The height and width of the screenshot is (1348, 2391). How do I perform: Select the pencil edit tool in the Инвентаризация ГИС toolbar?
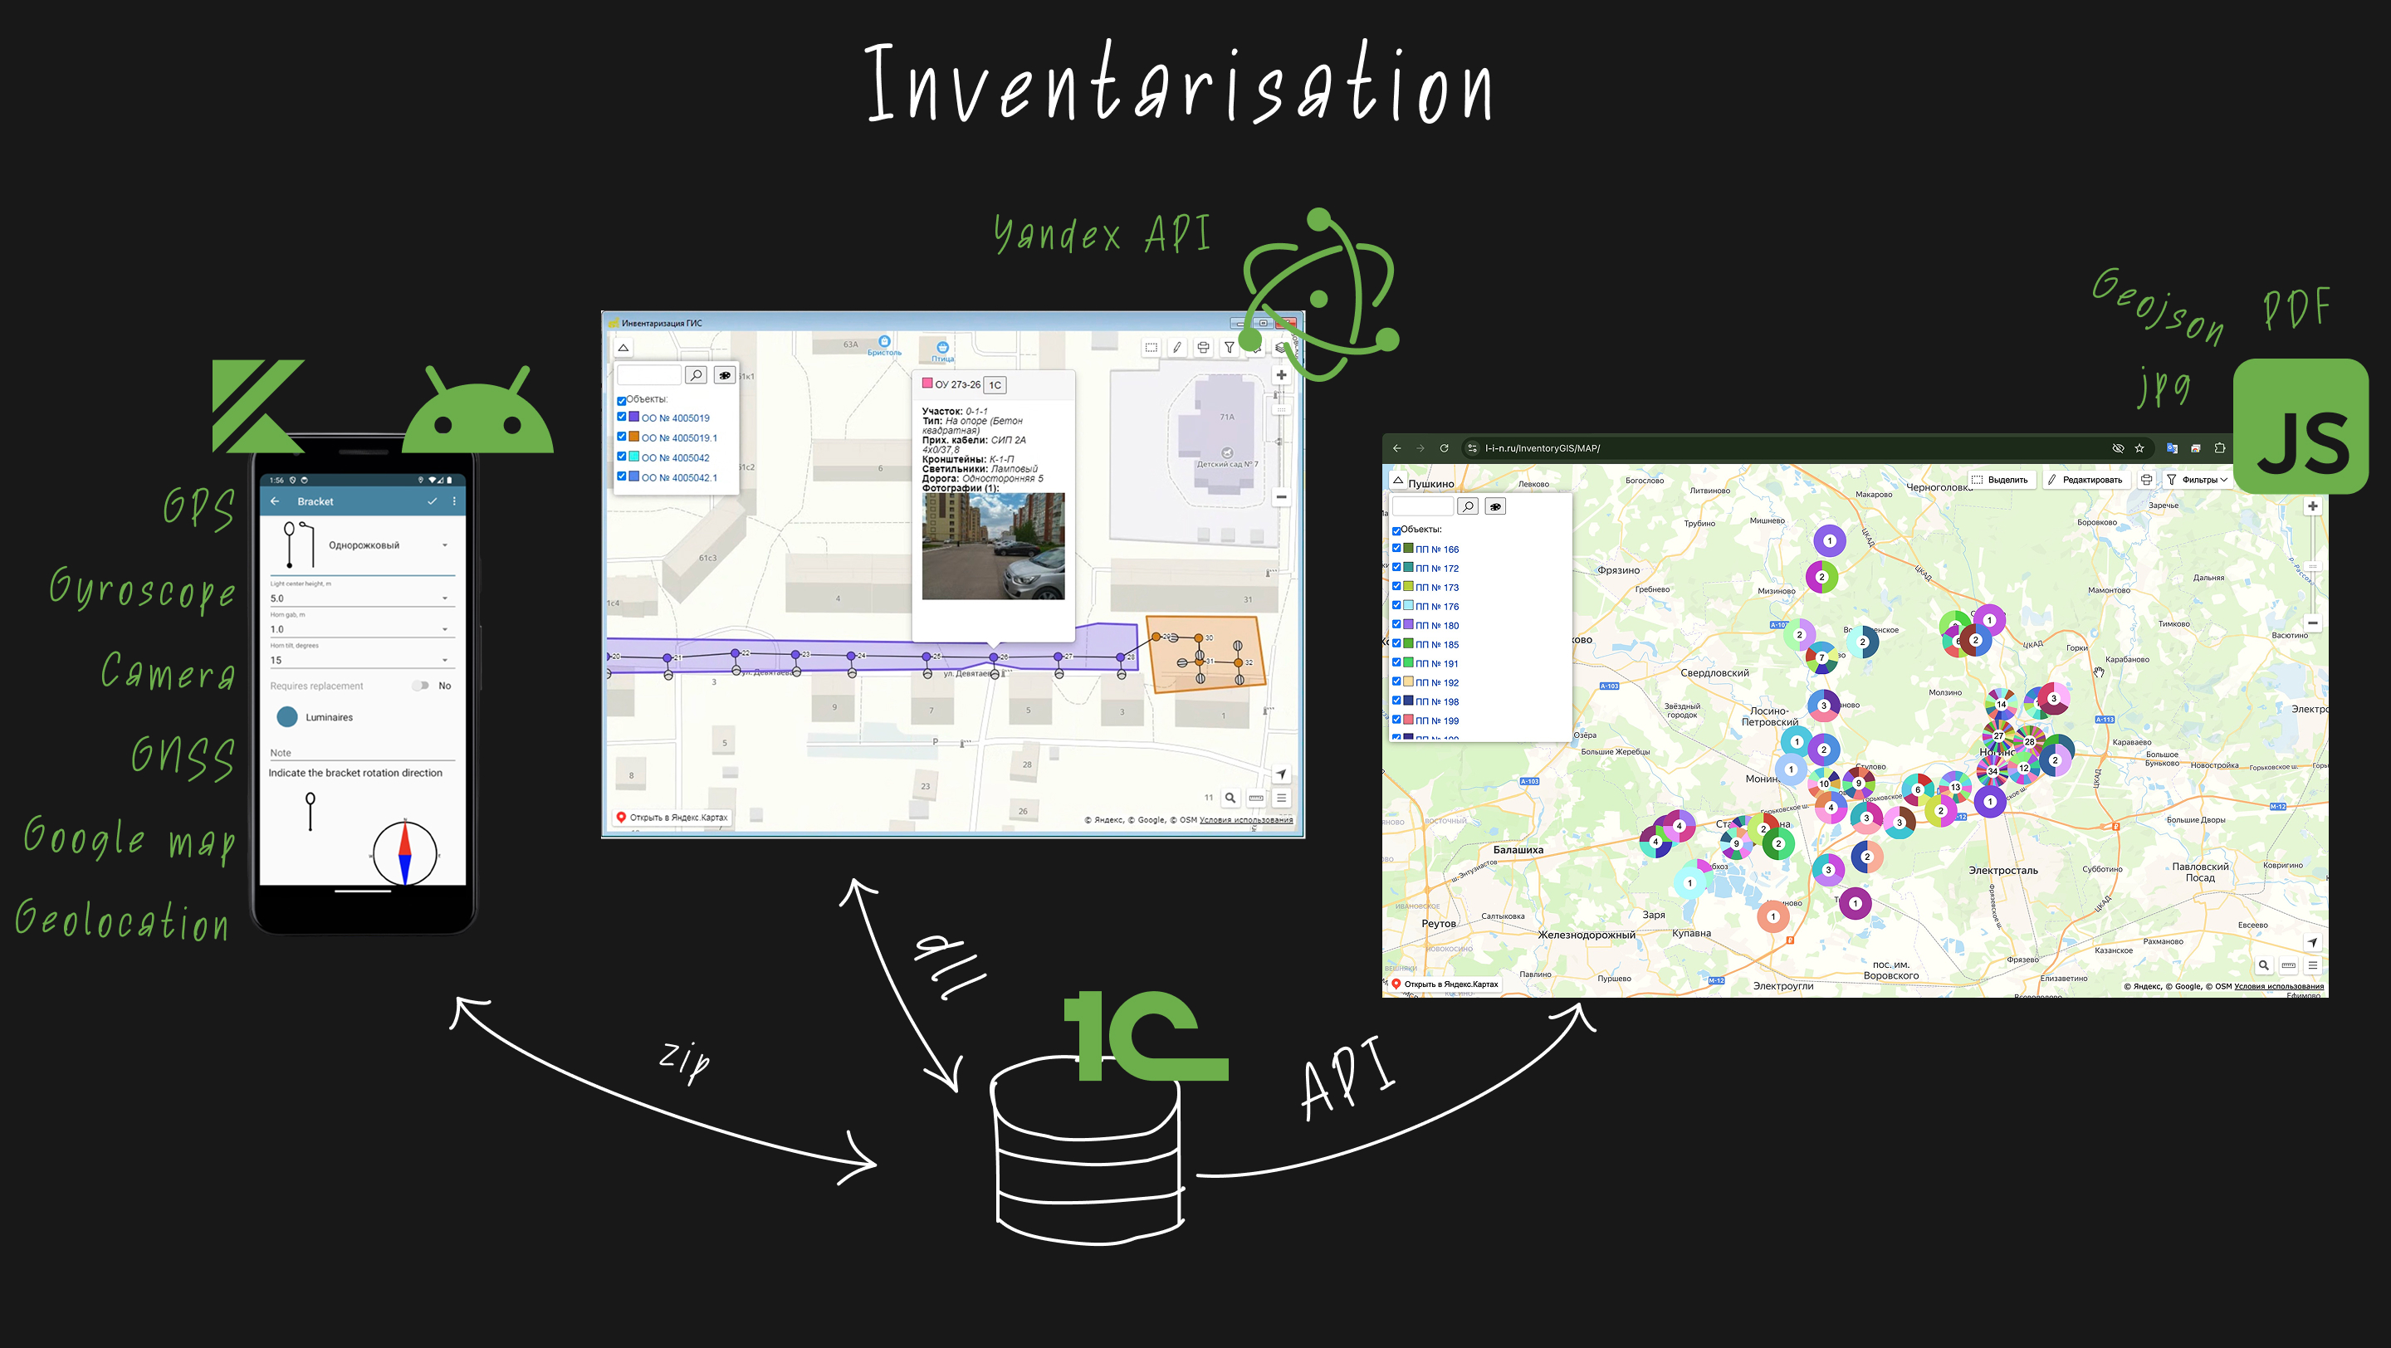click(x=1177, y=347)
